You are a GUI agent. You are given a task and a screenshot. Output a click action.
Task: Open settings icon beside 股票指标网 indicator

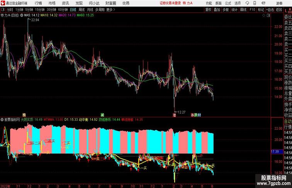(2, 120)
